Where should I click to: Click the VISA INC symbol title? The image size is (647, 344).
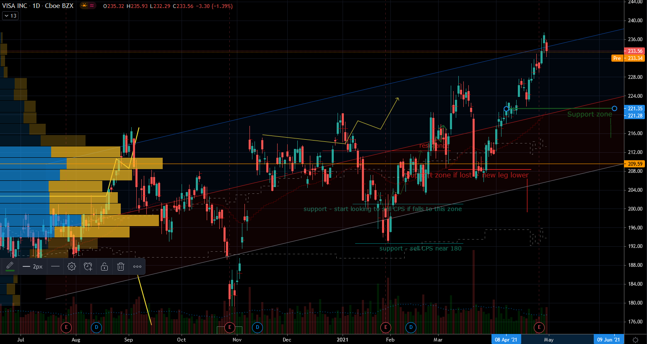tap(15, 6)
